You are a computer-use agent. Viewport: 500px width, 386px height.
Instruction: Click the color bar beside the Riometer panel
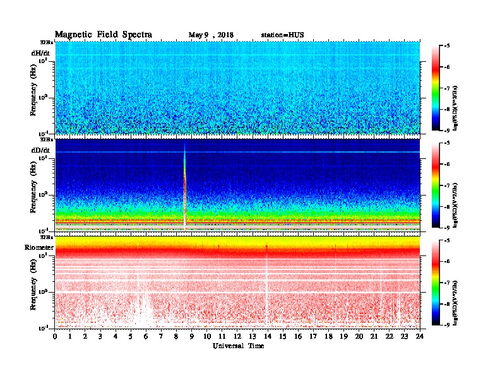coord(436,282)
